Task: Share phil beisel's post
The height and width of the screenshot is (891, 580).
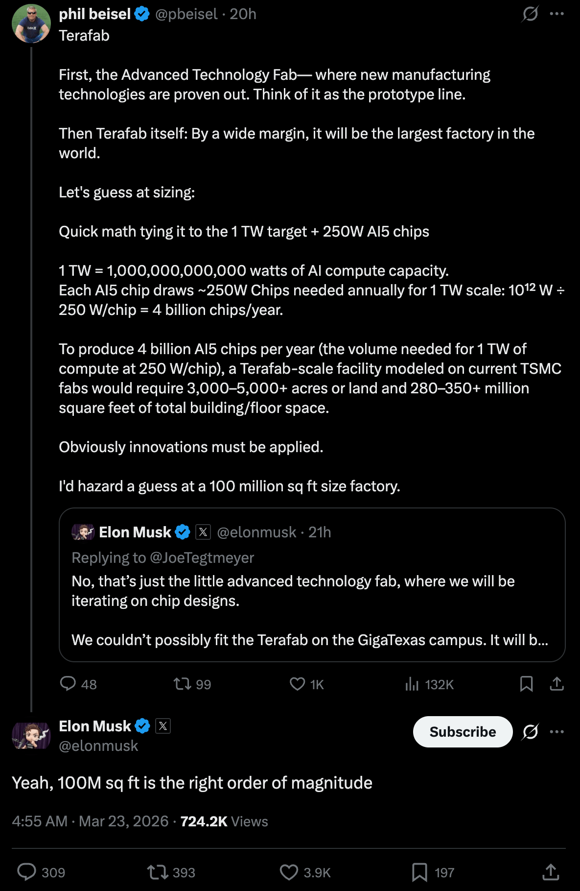Action: coord(557,683)
